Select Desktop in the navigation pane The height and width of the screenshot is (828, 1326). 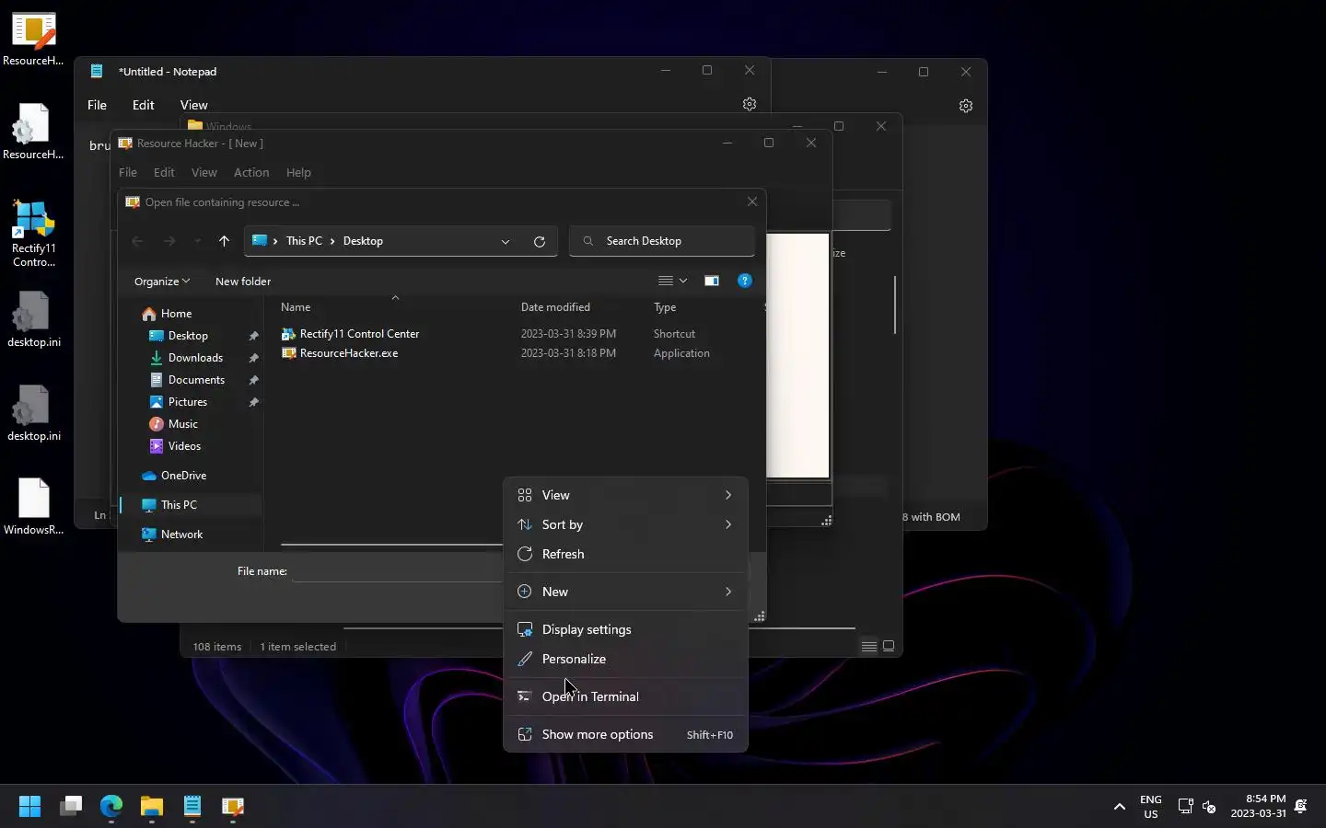pos(188,336)
